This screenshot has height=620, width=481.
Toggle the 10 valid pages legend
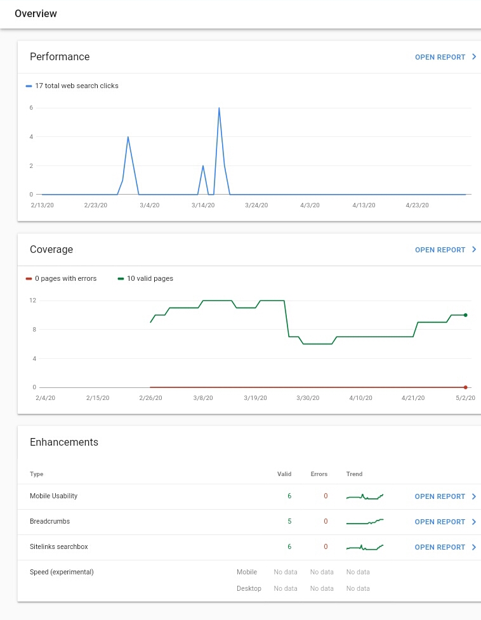(x=145, y=278)
